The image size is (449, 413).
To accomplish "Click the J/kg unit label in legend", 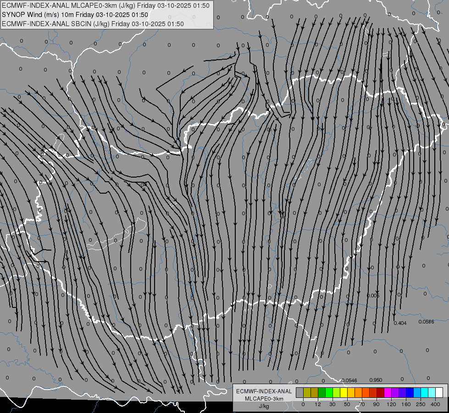I will (x=264, y=406).
